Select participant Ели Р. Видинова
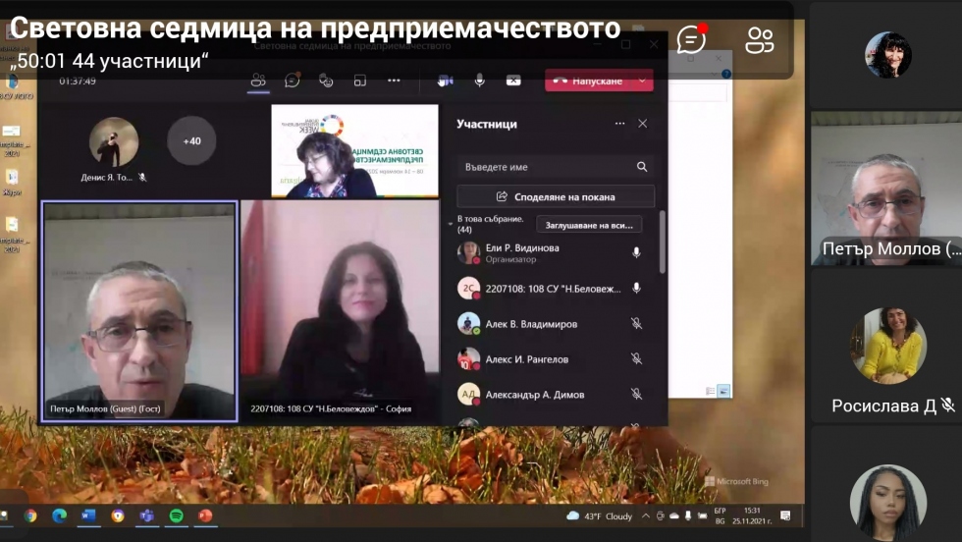 click(556, 253)
